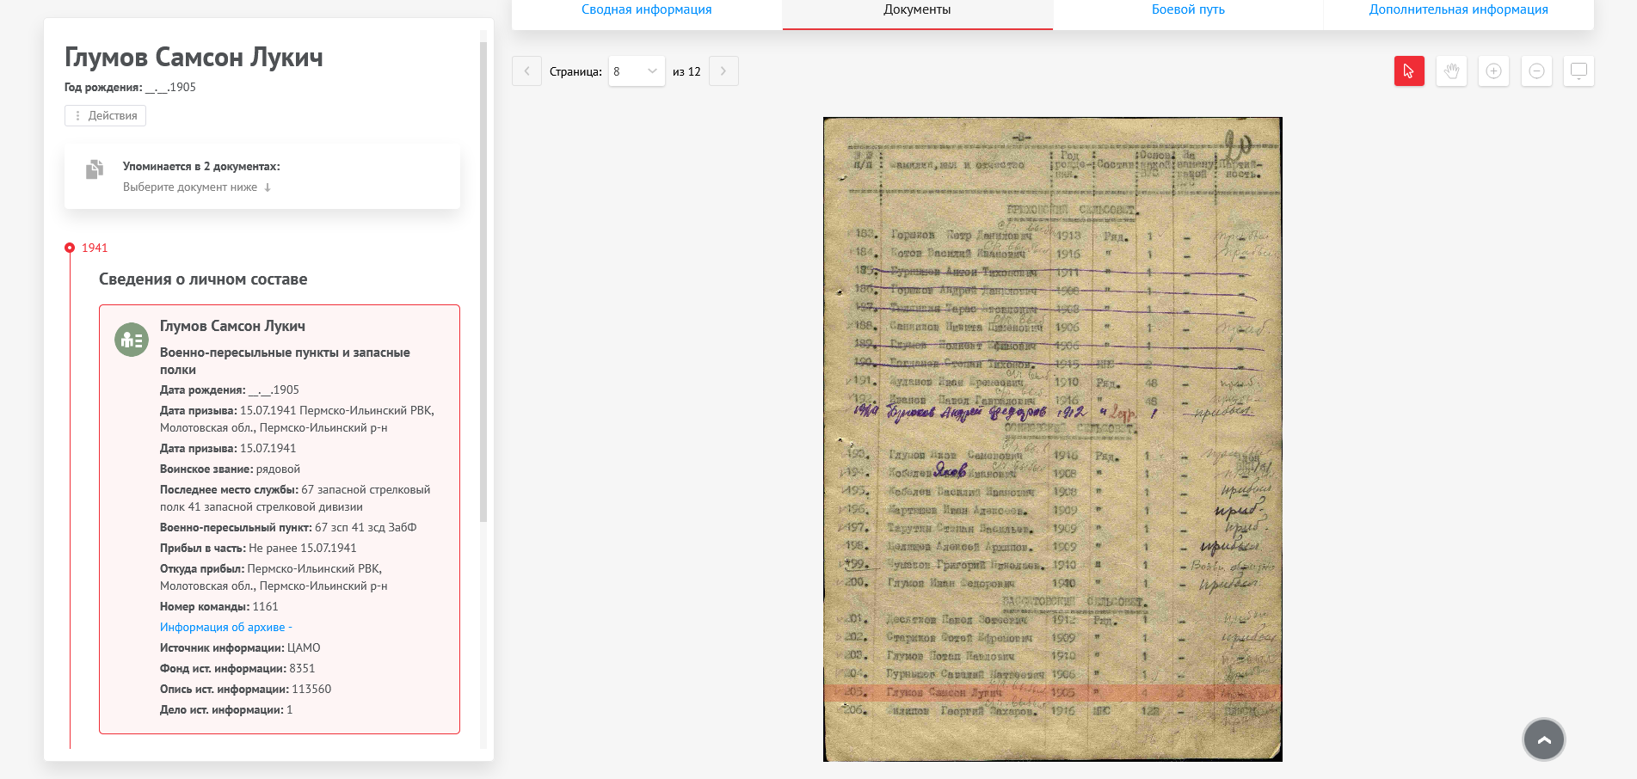Viewport: 1637px width, 779px height.
Task: Open the page number dropdown showing 8
Action: [x=637, y=71]
